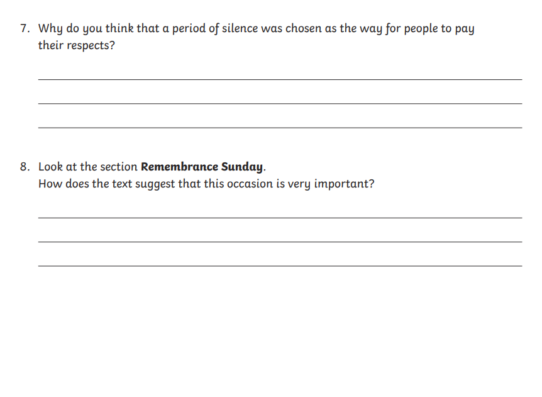Click the second answer line under question 7
This screenshot has width=542, height=397.
[x=280, y=103]
